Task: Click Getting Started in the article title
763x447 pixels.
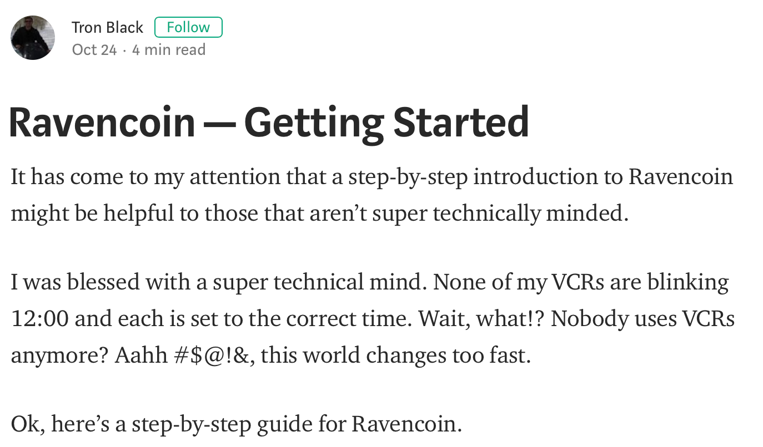Action: click(386, 123)
